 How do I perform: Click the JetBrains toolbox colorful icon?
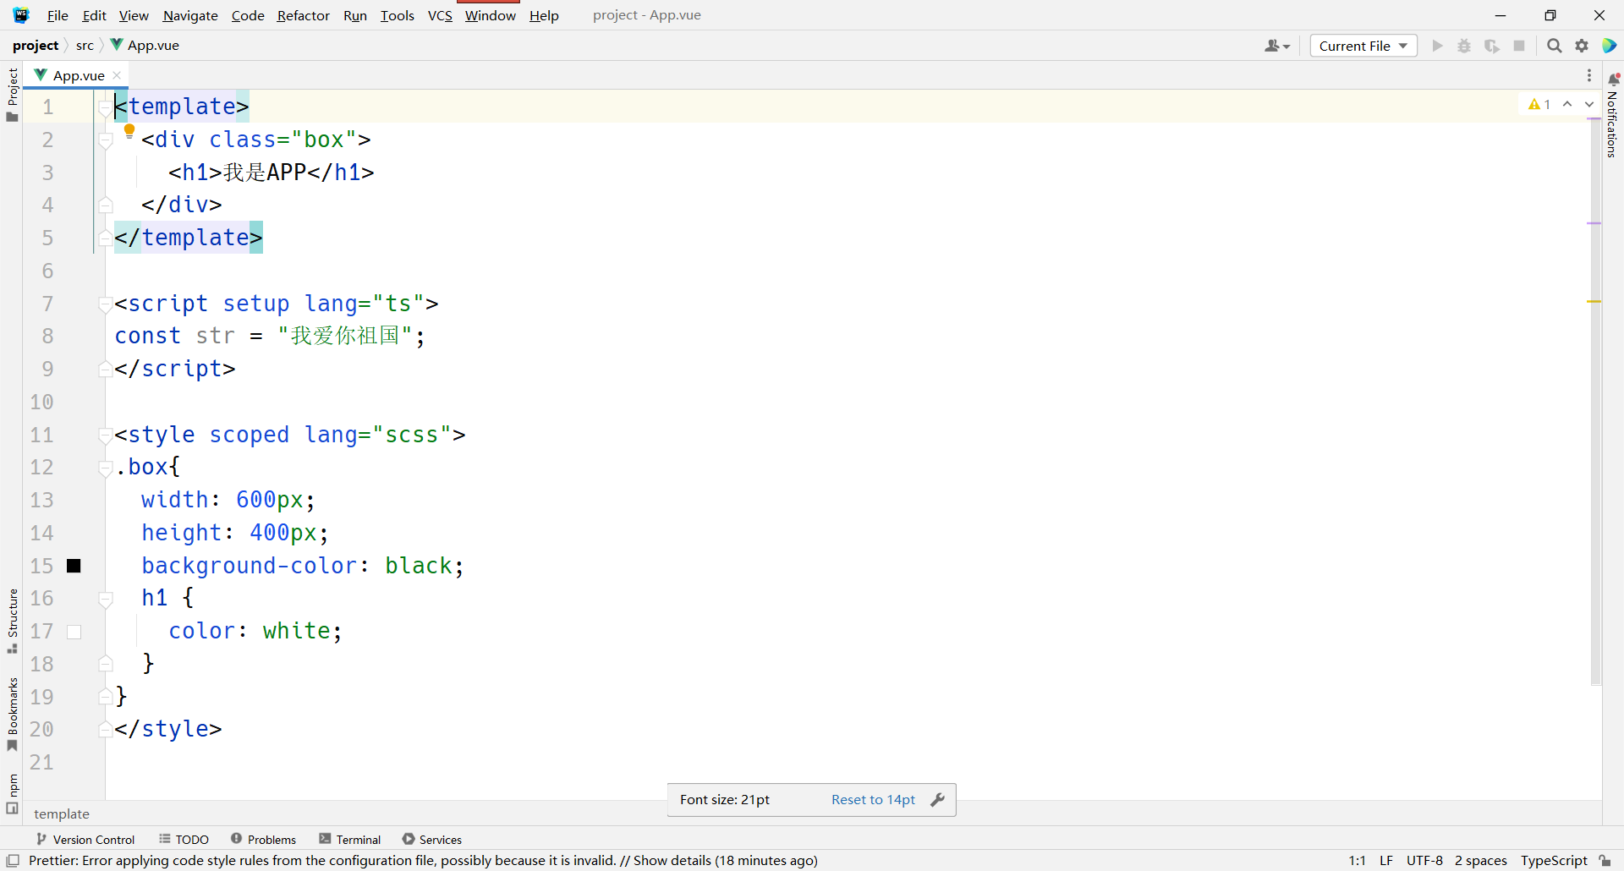1609,46
